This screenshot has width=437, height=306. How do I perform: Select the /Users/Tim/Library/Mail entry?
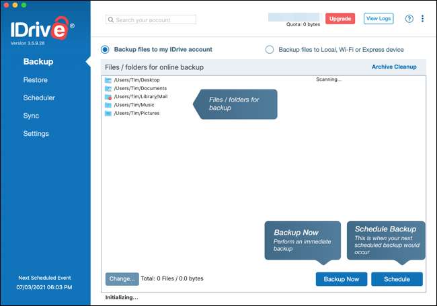tap(141, 97)
